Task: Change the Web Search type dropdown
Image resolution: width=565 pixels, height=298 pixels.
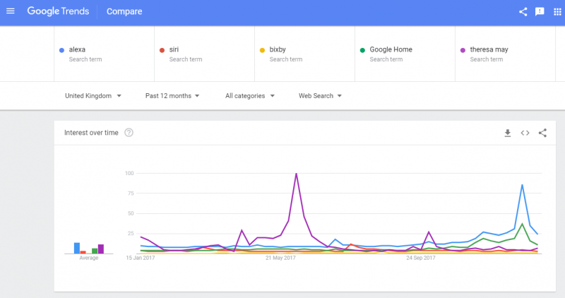Action: [x=320, y=96]
